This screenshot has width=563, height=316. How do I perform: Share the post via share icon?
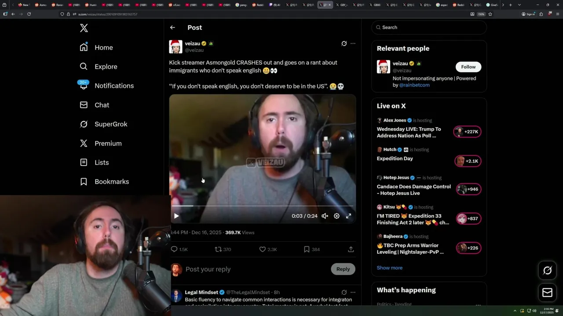pos(351,249)
